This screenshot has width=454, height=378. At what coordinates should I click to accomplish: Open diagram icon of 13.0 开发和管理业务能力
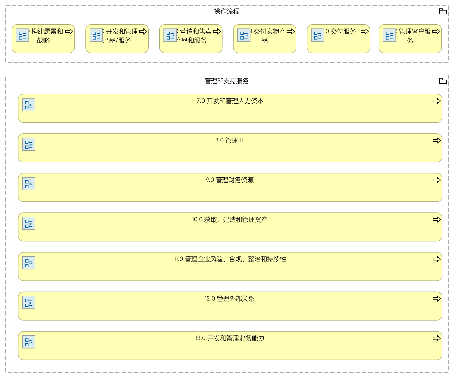tap(29, 342)
